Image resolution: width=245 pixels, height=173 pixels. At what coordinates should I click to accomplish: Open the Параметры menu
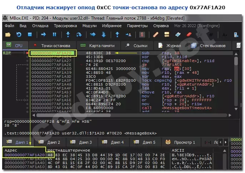pyautogui.click(x=137, y=26)
